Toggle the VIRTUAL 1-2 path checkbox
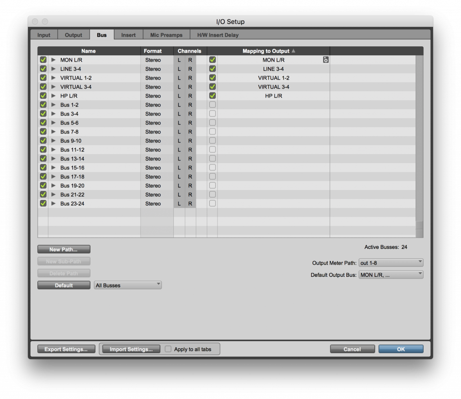 (43, 78)
